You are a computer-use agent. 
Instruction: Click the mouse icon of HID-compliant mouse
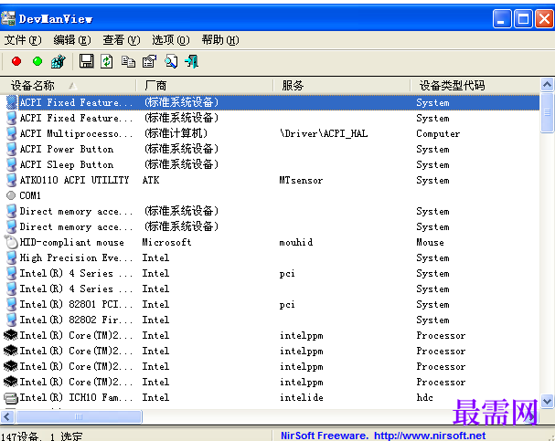11,242
